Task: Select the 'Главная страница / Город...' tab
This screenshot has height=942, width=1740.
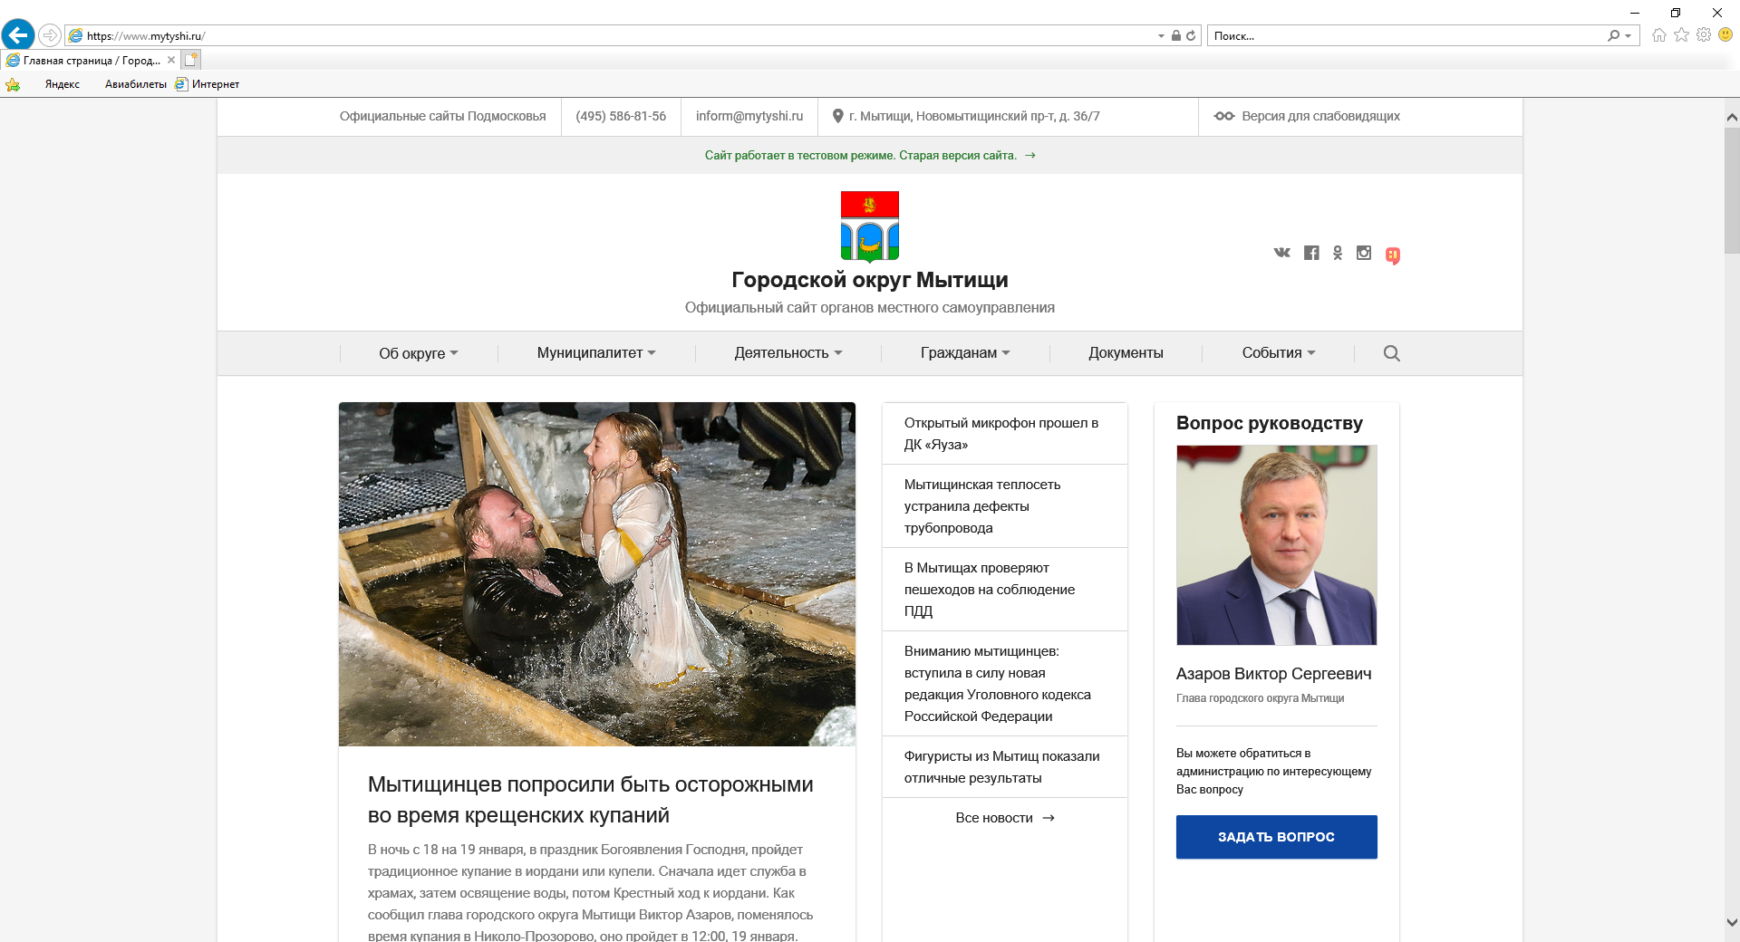Action: (91, 60)
